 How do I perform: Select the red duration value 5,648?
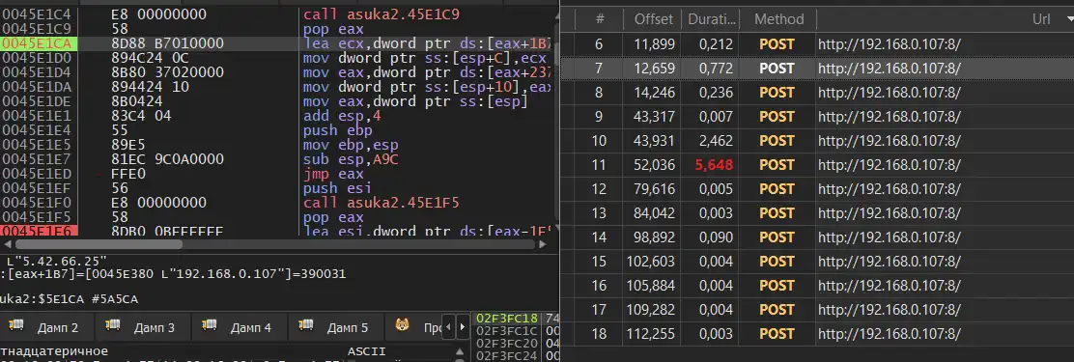(715, 165)
